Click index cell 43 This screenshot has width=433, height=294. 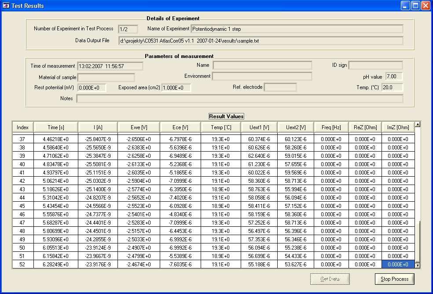click(x=22, y=189)
